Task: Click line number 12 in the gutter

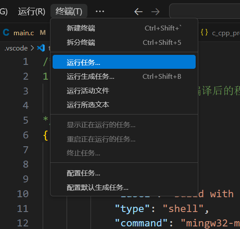Action: [23, 223]
